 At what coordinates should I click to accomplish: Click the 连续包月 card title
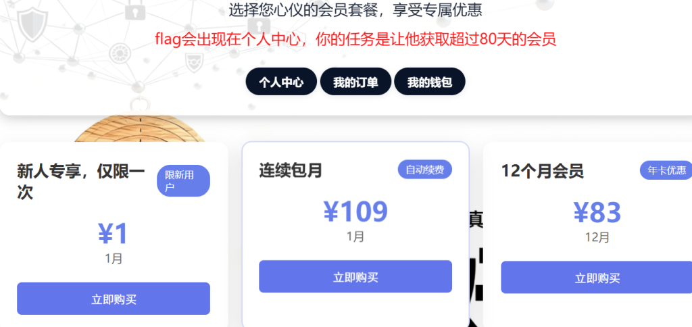point(291,170)
